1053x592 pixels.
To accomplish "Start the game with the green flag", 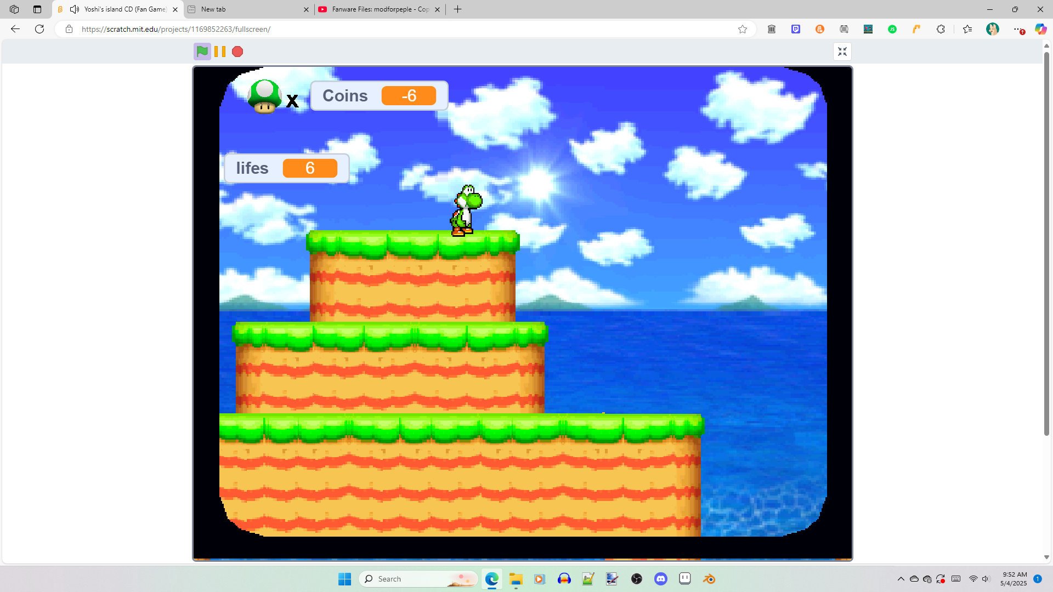I will click(202, 52).
